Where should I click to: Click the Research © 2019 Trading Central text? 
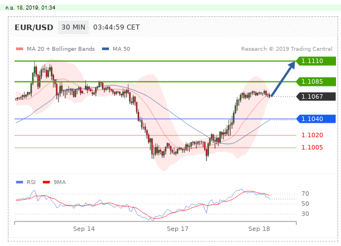[287, 49]
